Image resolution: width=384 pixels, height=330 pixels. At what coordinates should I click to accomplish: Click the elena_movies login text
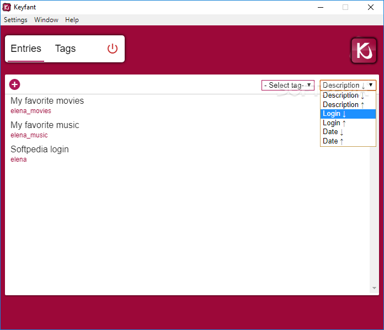pos(31,111)
